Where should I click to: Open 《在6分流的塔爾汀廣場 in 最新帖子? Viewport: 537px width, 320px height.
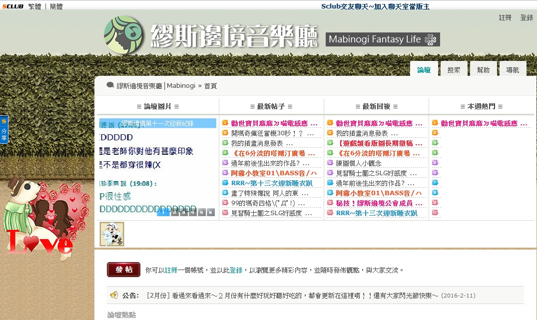click(273, 153)
